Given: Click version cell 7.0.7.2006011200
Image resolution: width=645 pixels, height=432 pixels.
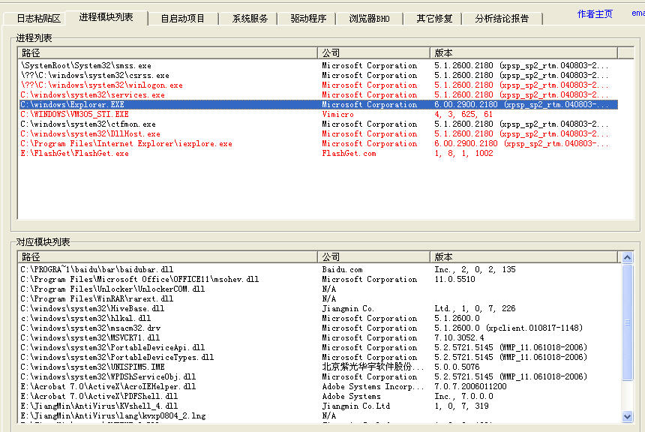Looking at the screenshot, I should tap(470, 386).
